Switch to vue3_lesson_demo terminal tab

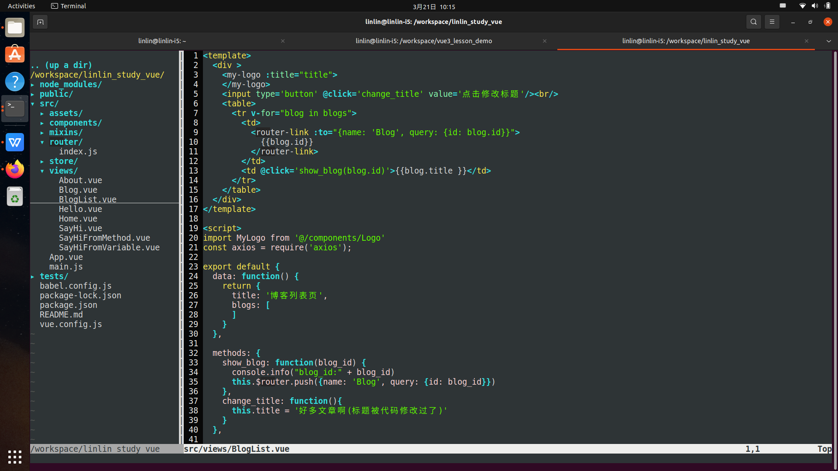coord(423,41)
